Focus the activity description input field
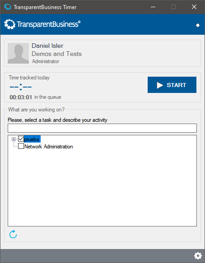This screenshot has height=263, width=205. [x=102, y=128]
